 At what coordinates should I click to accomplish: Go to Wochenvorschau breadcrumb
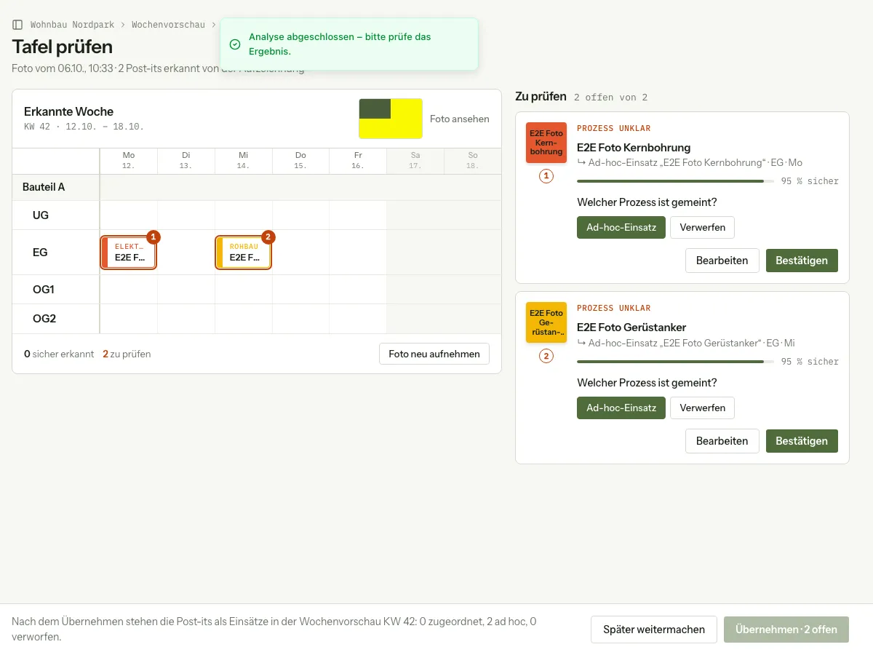pyautogui.click(x=168, y=25)
